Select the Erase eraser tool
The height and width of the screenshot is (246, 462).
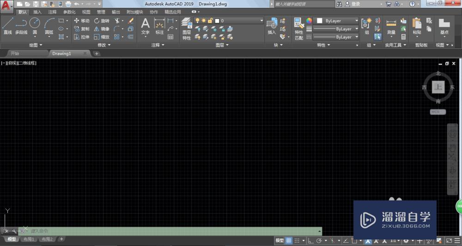click(x=131, y=21)
